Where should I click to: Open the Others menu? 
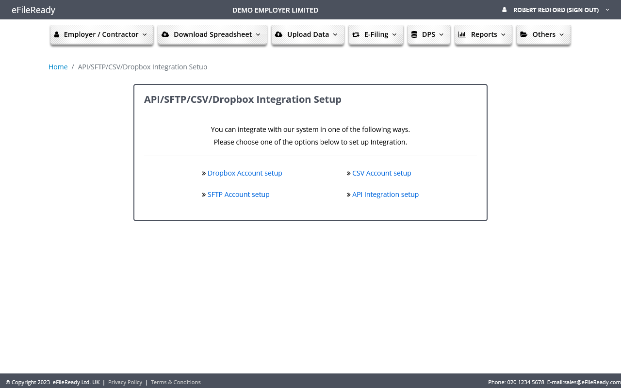tap(543, 34)
